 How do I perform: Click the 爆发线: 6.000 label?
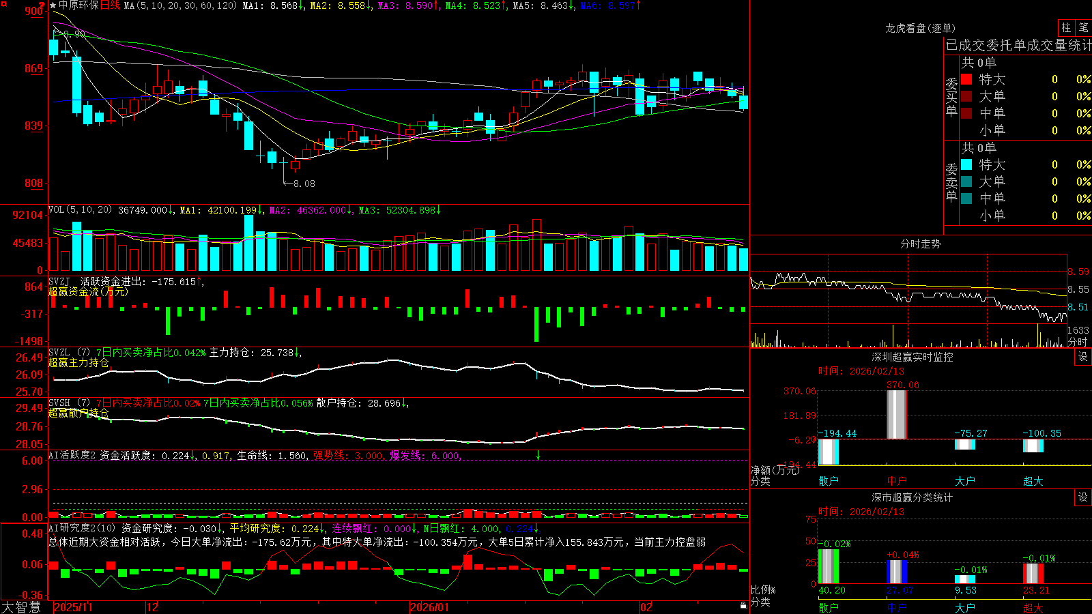425,455
